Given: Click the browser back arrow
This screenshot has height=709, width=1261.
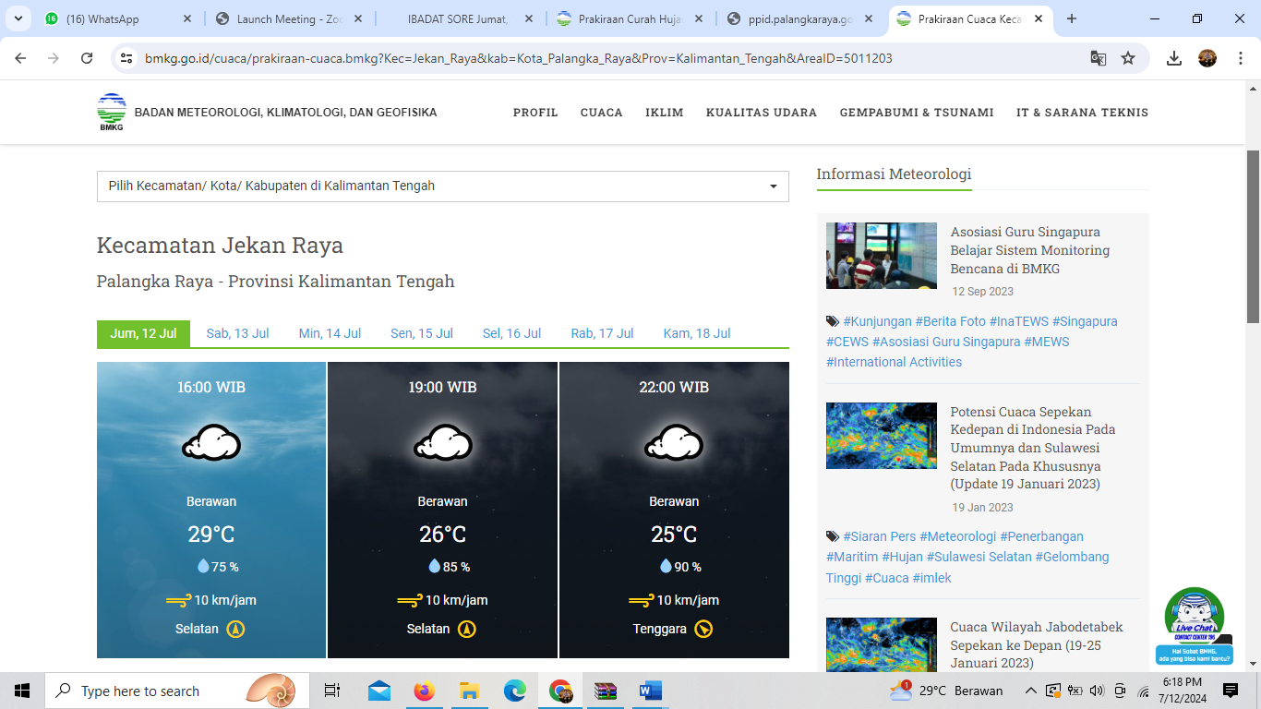Looking at the screenshot, I should 20,58.
